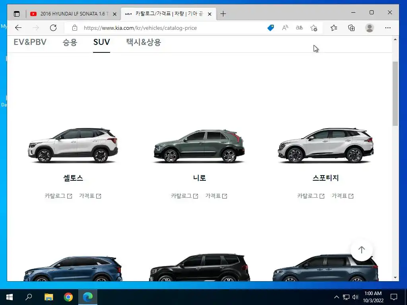407x305 pixels.
Task: Click the Translate page icon
Action: [299, 28]
